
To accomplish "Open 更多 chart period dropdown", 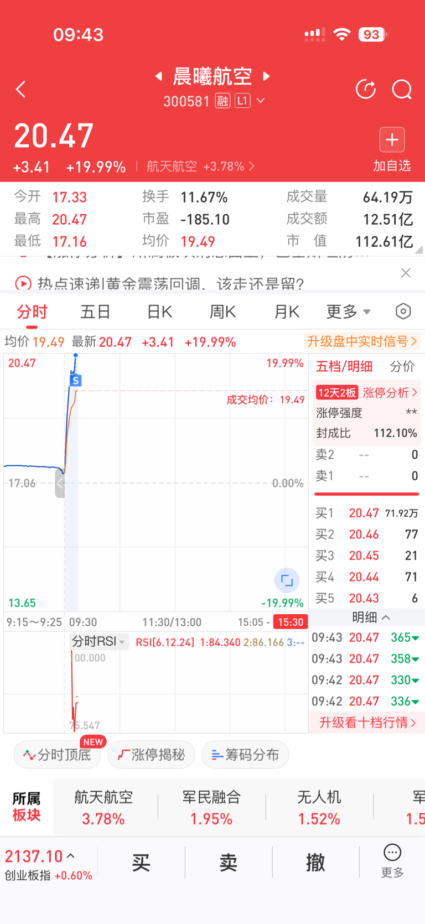I will tap(348, 312).
